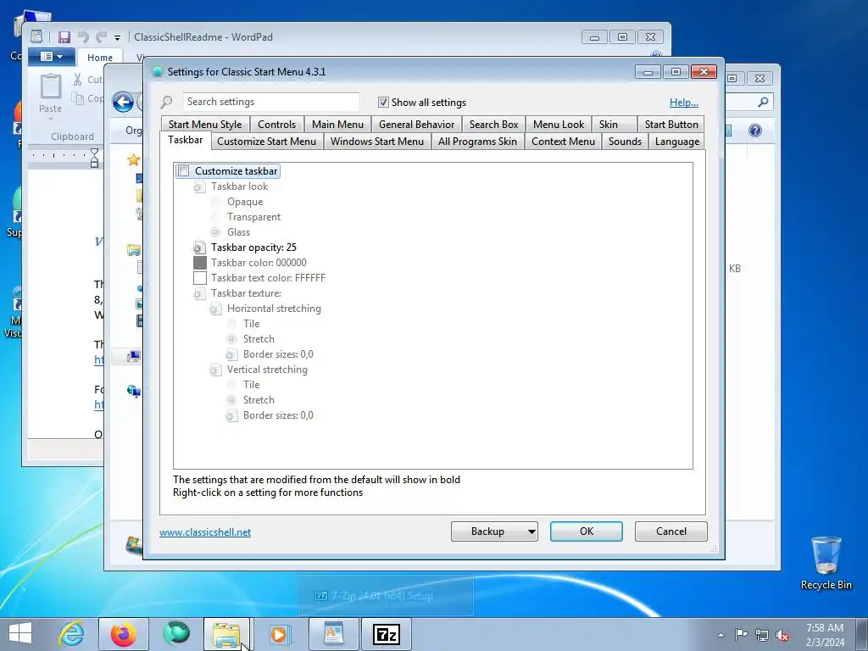
Task: Open Windows Media Player taskbar icon
Action: pos(279,634)
